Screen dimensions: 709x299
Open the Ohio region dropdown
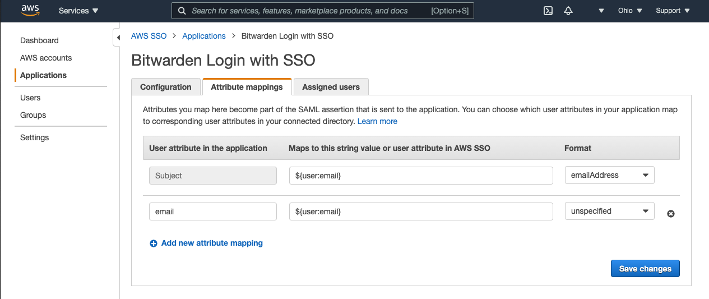coord(630,11)
